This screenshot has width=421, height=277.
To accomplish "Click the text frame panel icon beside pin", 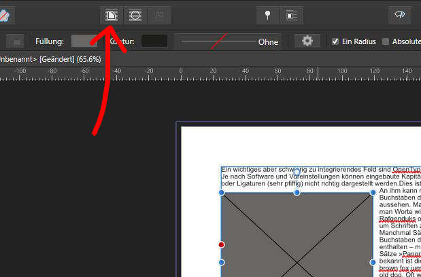I will coord(292,15).
